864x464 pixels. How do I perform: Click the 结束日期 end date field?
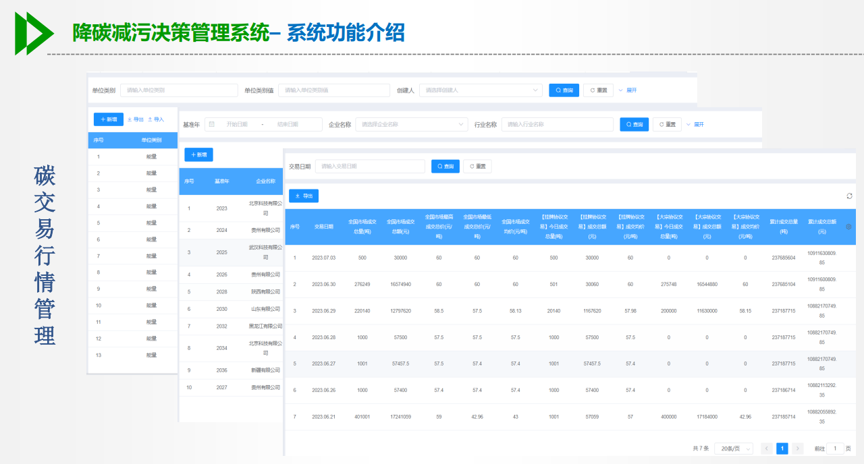[289, 124]
